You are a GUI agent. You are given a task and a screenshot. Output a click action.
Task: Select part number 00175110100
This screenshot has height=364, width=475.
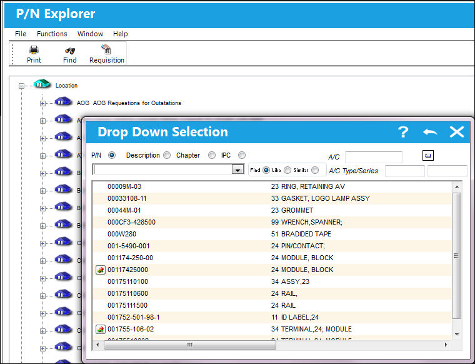click(128, 281)
